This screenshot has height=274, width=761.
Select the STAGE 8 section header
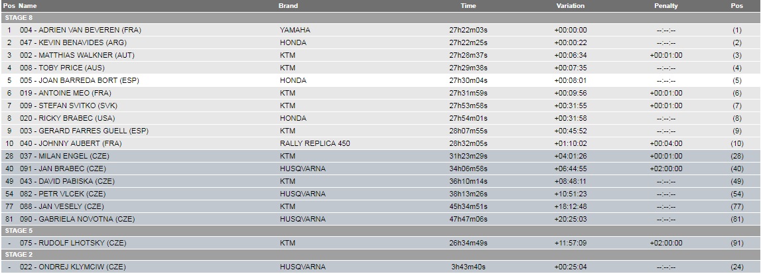point(381,18)
